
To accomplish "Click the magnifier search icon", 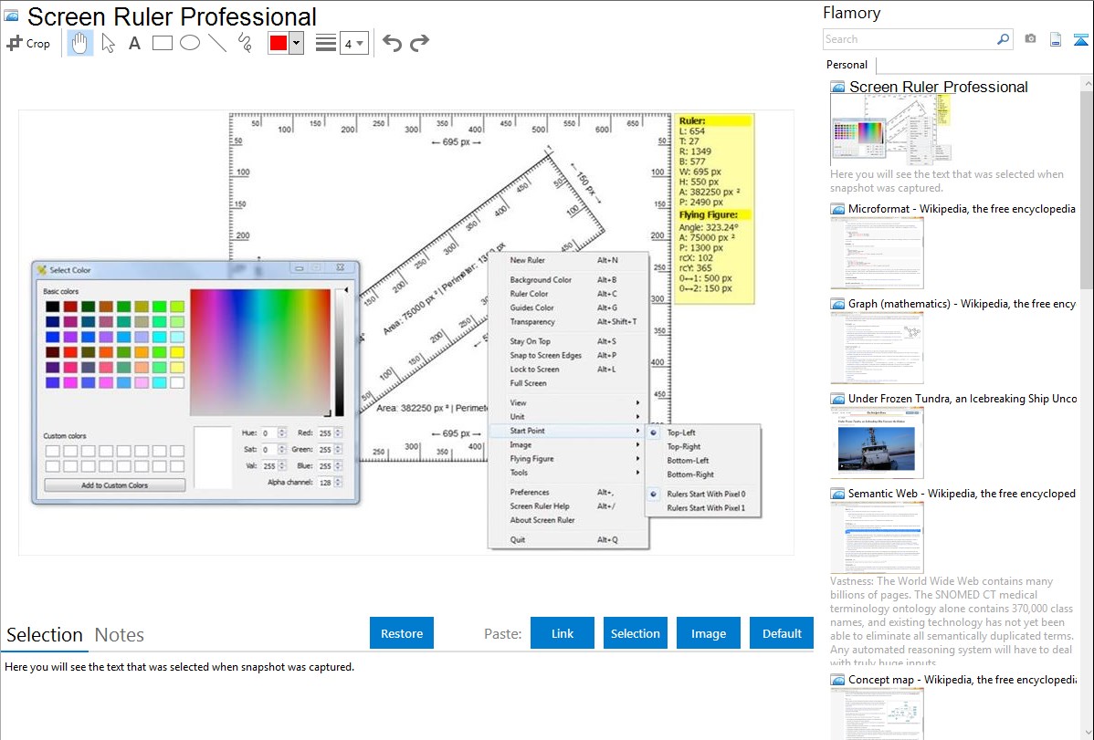I will [x=1003, y=39].
